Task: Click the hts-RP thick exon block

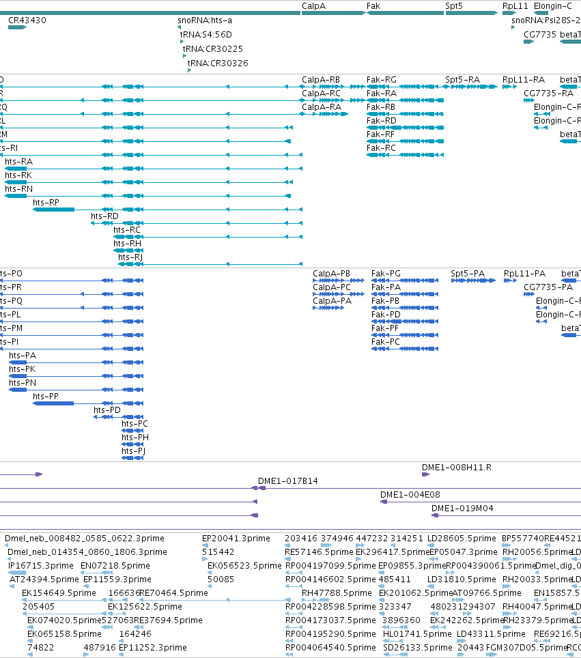Action: coord(54,210)
